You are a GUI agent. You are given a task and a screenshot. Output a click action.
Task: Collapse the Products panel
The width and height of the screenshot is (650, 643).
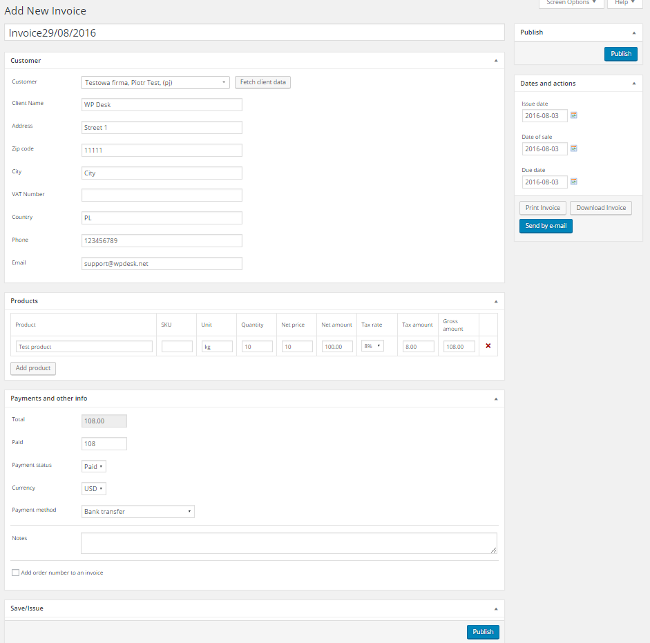[x=495, y=302]
